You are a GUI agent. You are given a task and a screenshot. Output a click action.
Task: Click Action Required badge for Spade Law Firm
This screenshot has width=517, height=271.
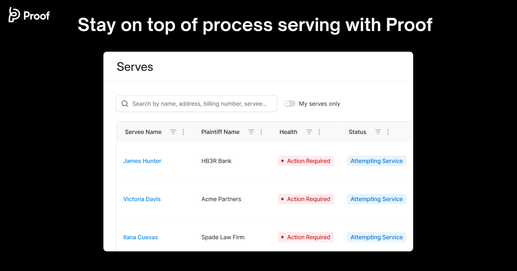pyautogui.click(x=305, y=237)
